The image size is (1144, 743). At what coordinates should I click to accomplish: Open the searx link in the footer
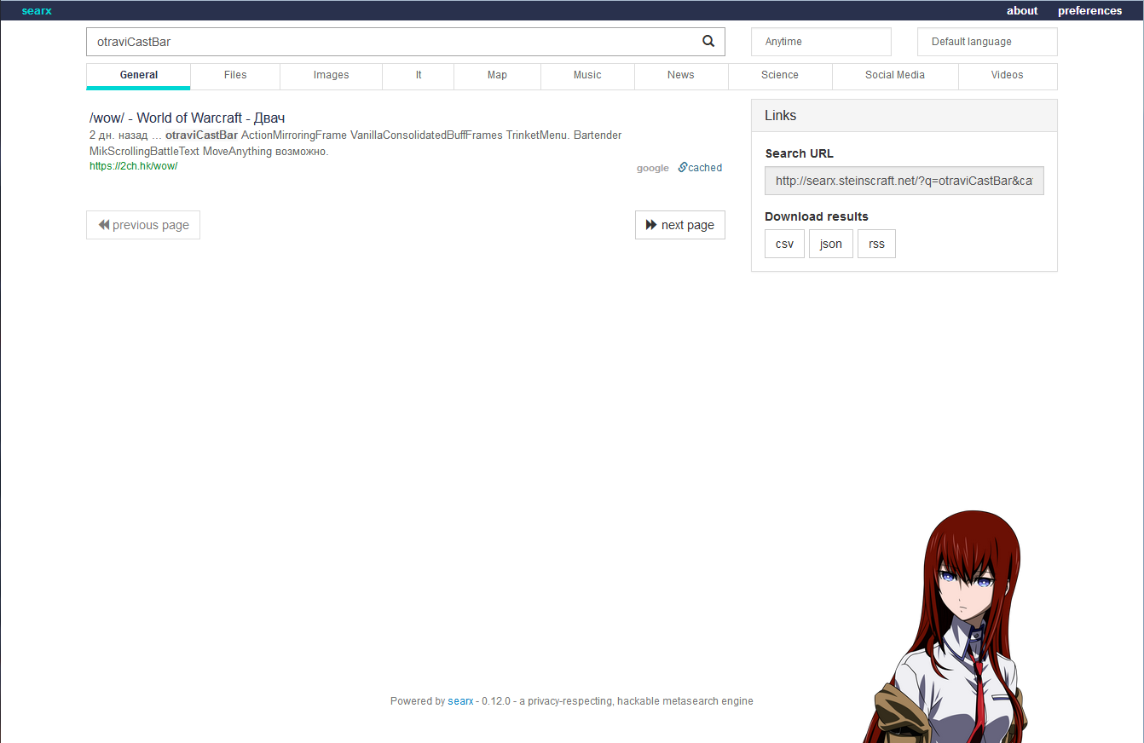point(460,701)
